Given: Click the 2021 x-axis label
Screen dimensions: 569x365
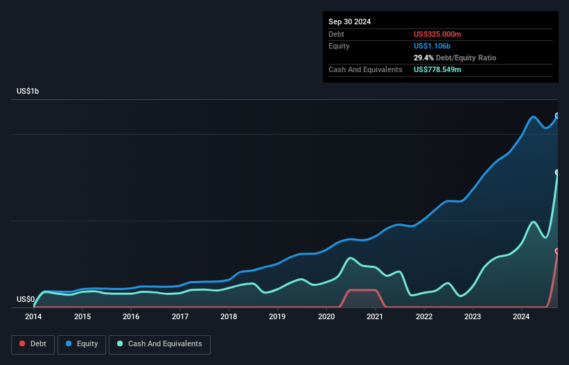Looking at the screenshot, I should pos(375,316).
